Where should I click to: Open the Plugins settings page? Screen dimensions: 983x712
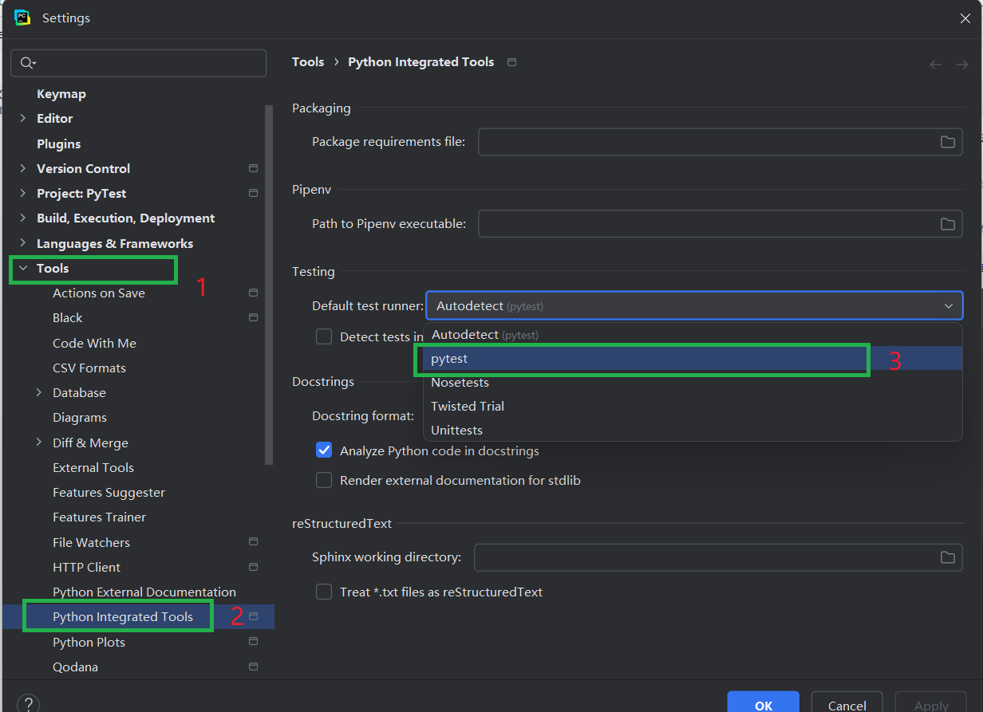(x=59, y=144)
